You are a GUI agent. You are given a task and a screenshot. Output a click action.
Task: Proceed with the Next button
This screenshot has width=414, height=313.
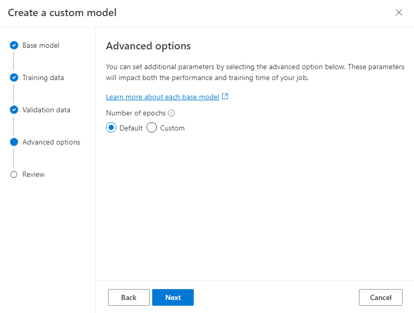tap(173, 297)
